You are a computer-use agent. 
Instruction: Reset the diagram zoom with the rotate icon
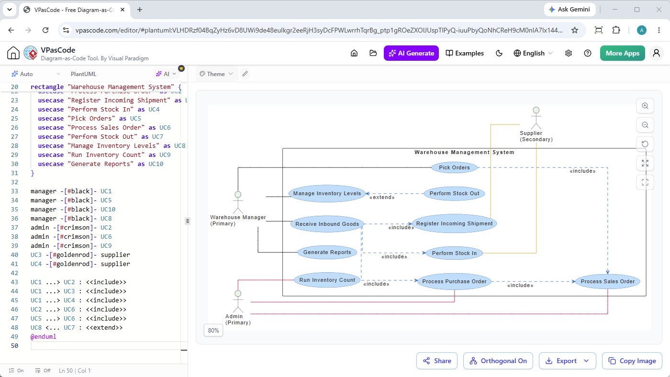[x=645, y=144]
